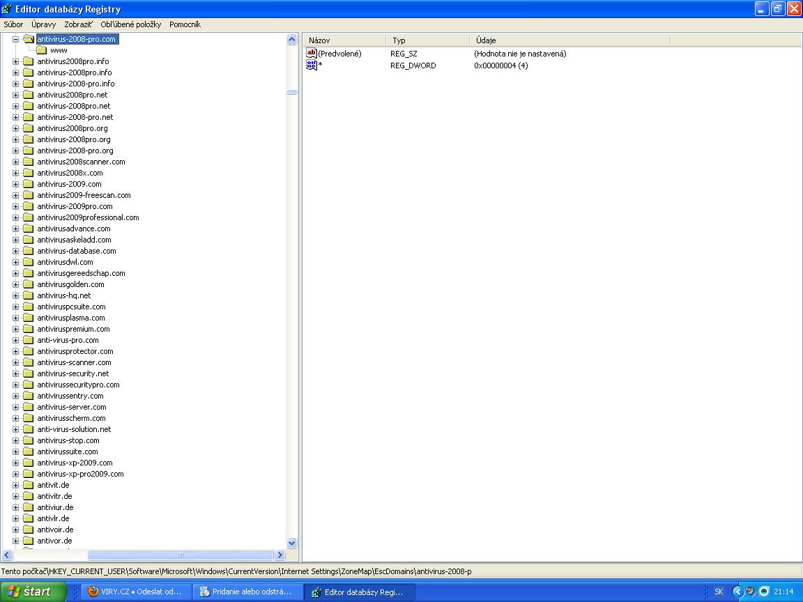Click the Firefox icon in the taskbar
This screenshot has width=803, height=602.
click(93, 592)
